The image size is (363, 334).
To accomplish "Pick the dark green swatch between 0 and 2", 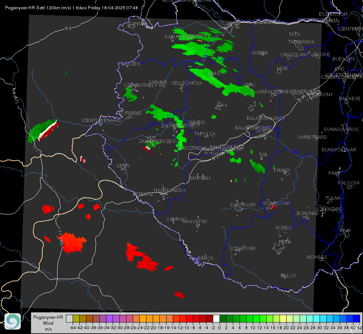I will 223,318.
